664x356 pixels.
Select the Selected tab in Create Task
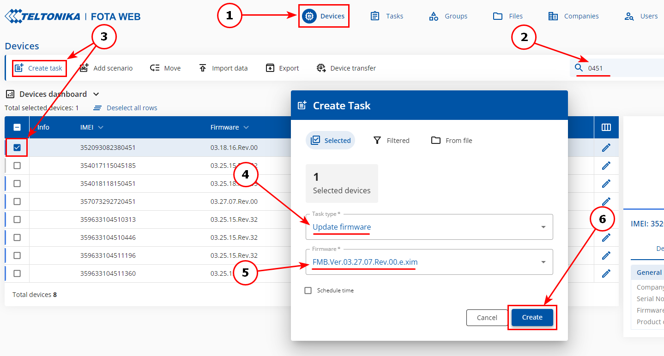(x=331, y=140)
